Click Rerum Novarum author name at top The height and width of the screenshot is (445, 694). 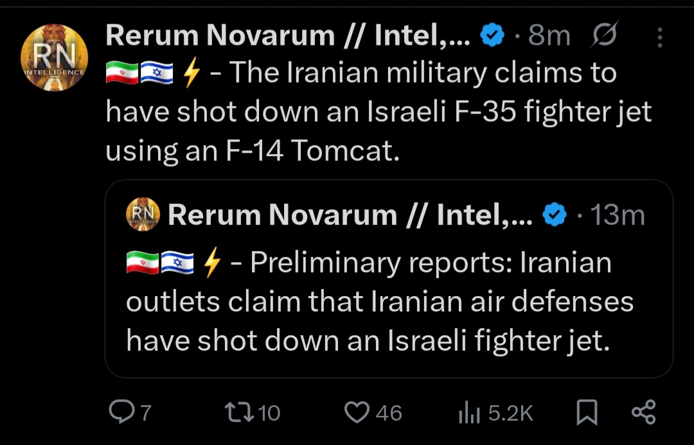pyautogui.click(x=288, y=35)
